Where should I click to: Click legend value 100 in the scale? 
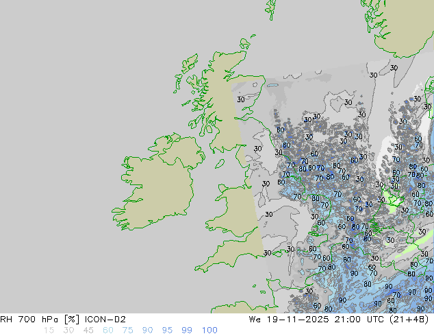tap(209, 331)
